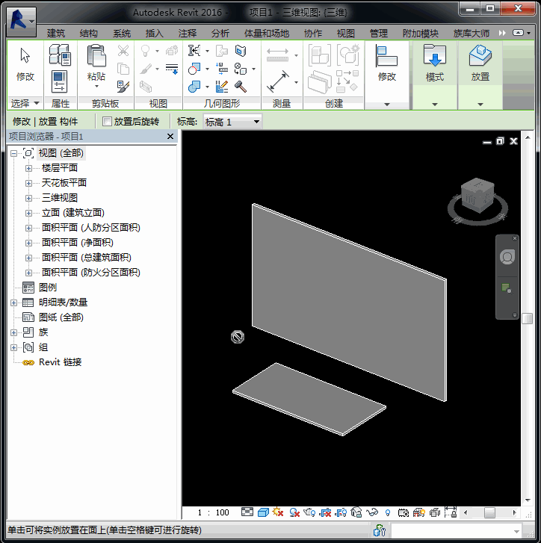Open the visual style icon in view bar
Viewport: 541px width, 543px height.
[x=263, y=512]
